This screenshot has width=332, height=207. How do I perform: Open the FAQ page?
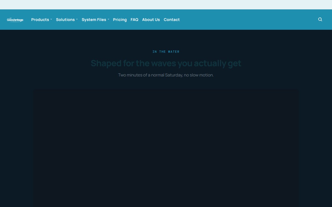click(x=134, y=20)
